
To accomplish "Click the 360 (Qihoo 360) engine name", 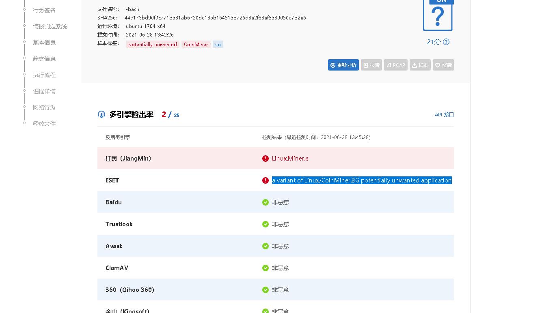I will click(x=130, y=290).
